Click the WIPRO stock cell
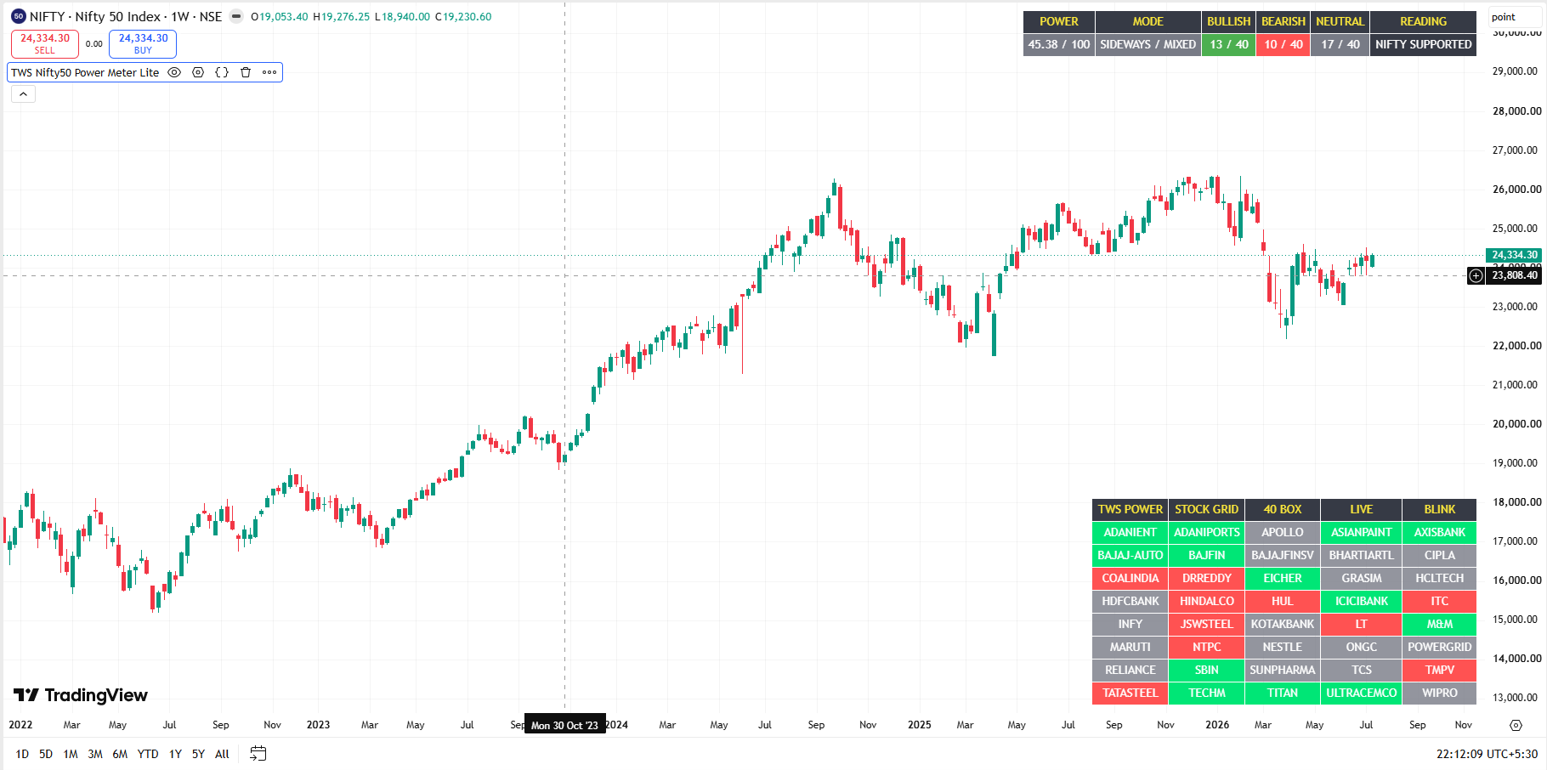This screenshot has height=770, width=1547. point(1440,693)
